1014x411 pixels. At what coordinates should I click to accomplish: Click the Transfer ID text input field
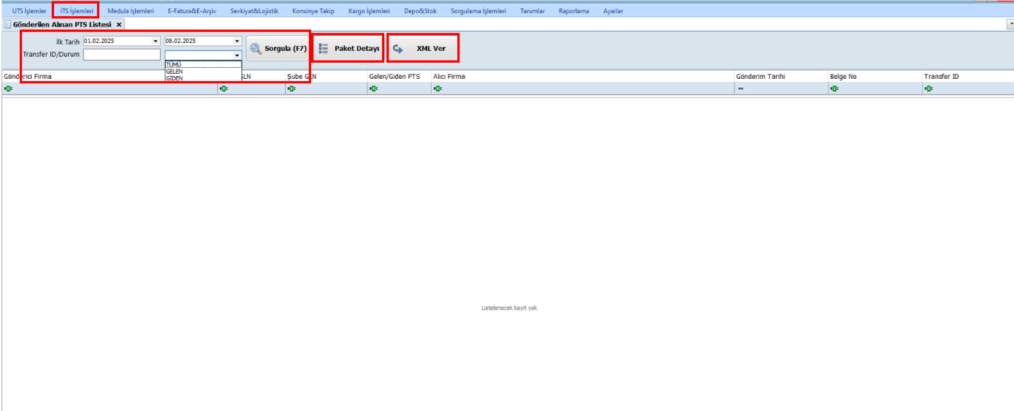(x=121, y=55)
